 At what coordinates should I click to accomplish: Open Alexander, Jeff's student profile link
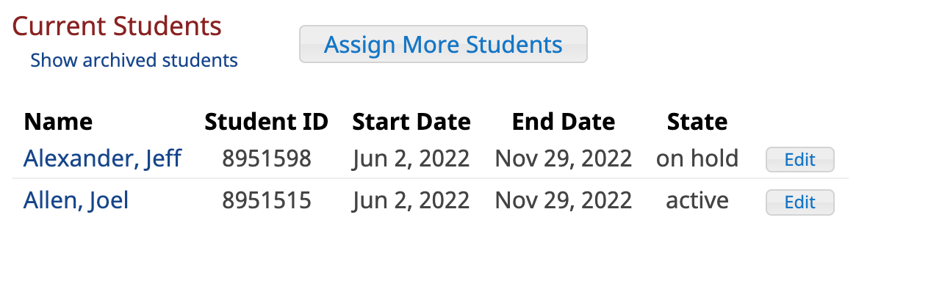pos(102,158)
